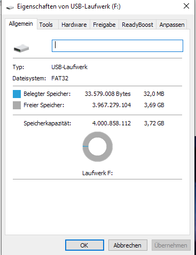The width and height of the screenshot is (196, 255).
Task: Click the 'Laufwerk F:' label
Action: (x=98, y=173)
